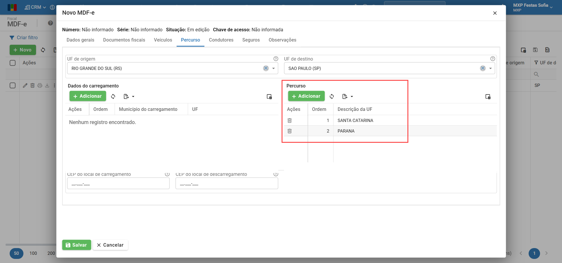Expand the UF de destino dropdown arrow
This screenshot has height=263, width=562.
pyautogui.click(x=490, y=68)
